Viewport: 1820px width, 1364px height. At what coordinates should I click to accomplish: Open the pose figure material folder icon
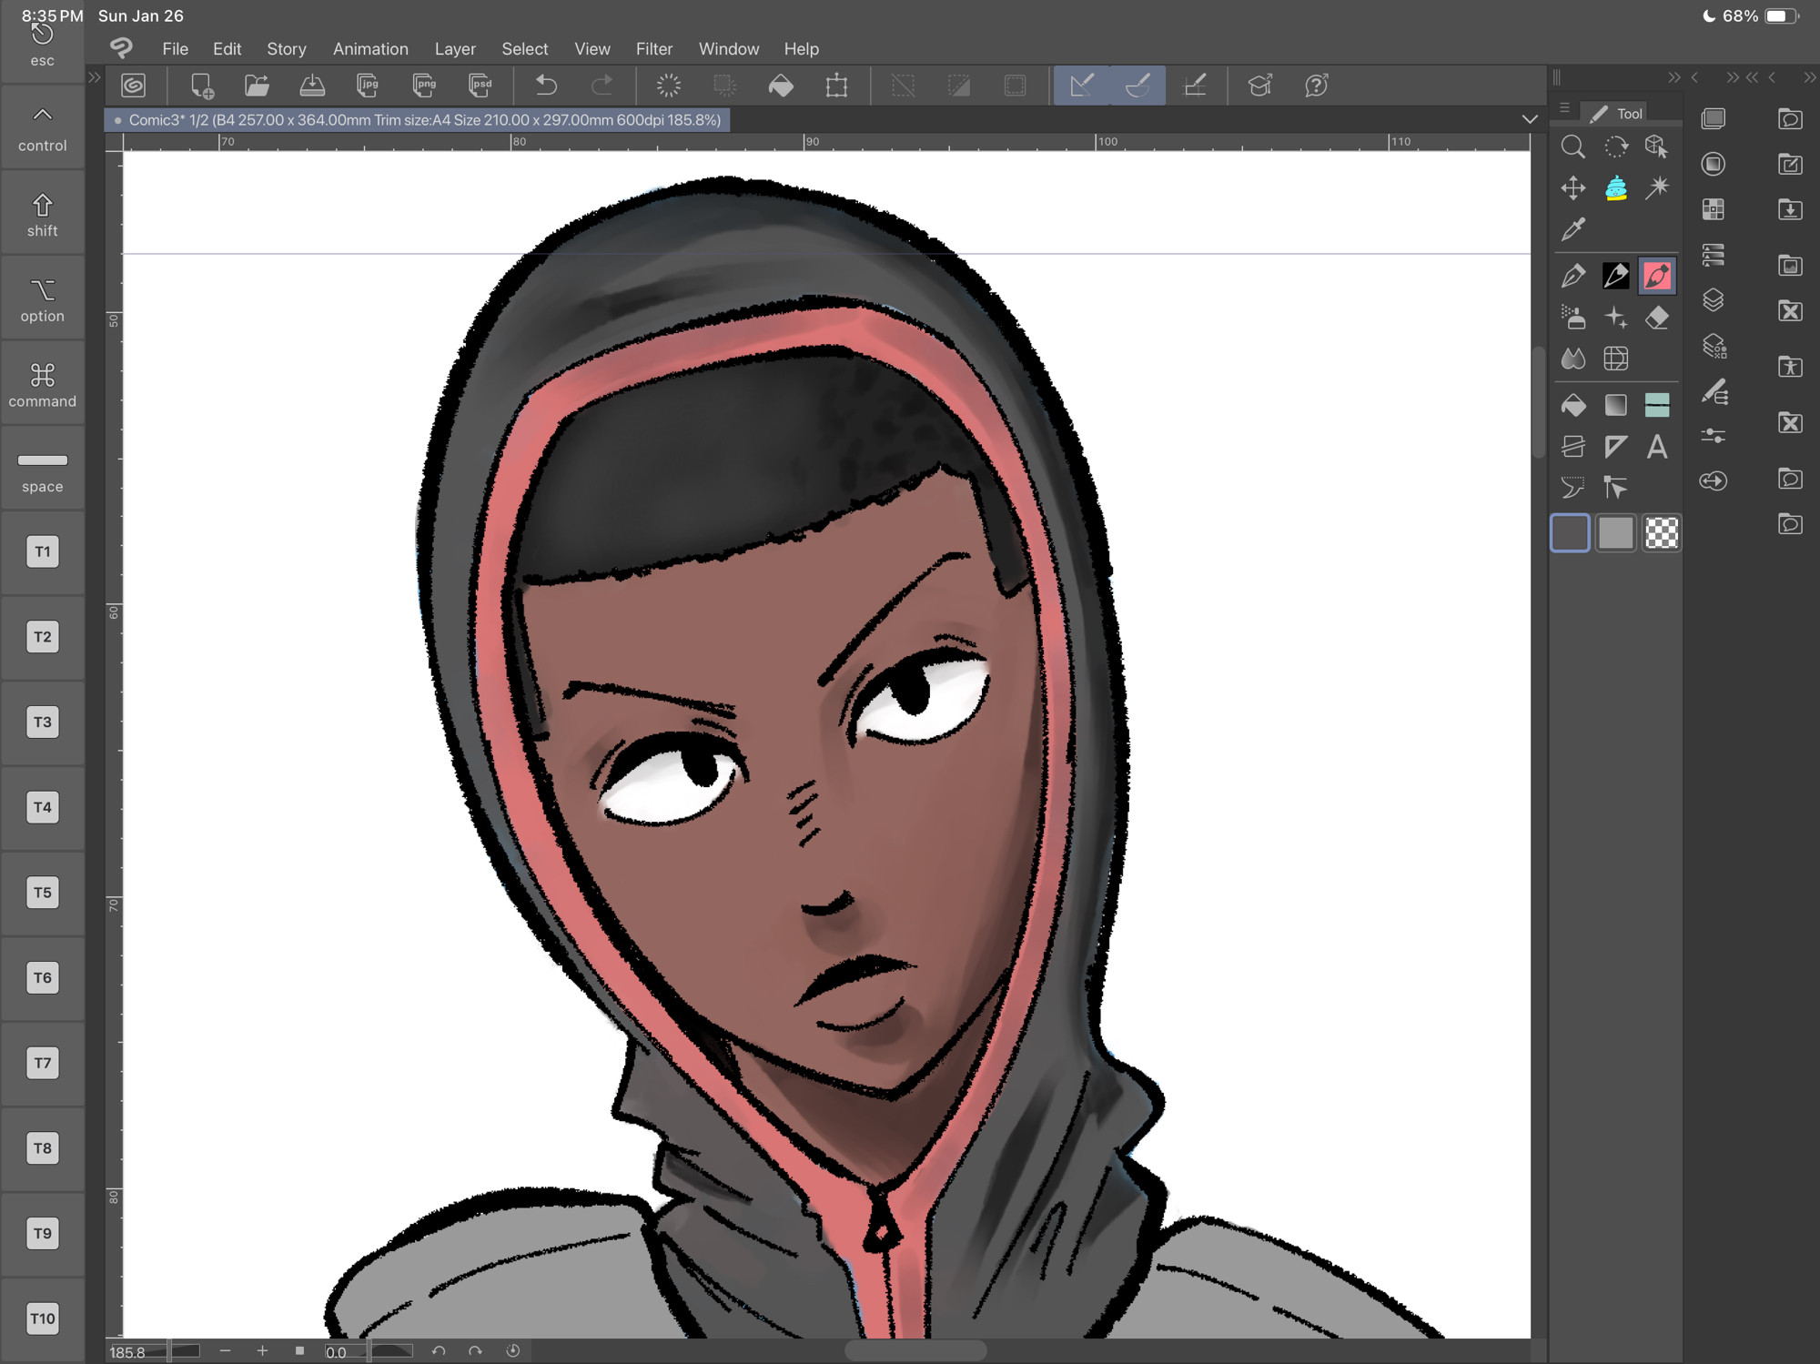click(1790, 366)
